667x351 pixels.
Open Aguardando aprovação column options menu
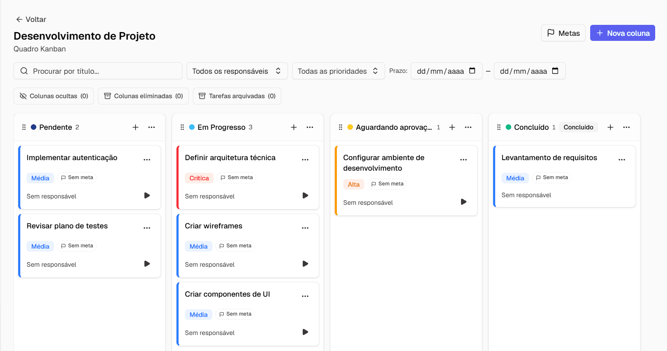468,127
